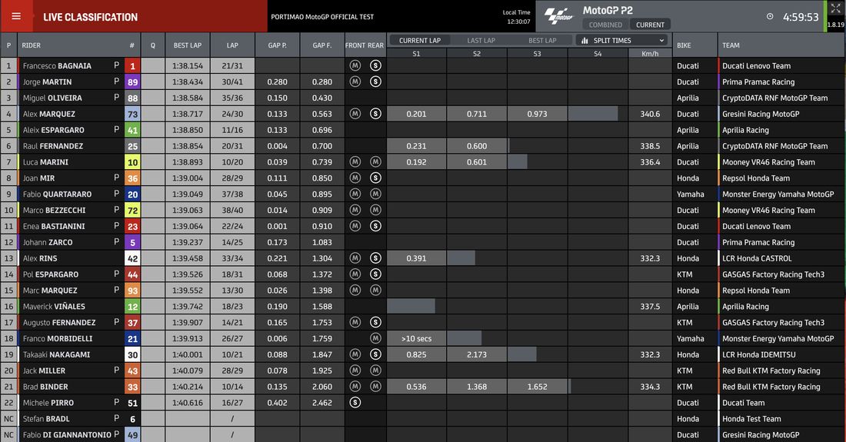Viewport: 846px width, 442px height.
Task: Click Martin's purple number 89 badge
Action: 132,82
